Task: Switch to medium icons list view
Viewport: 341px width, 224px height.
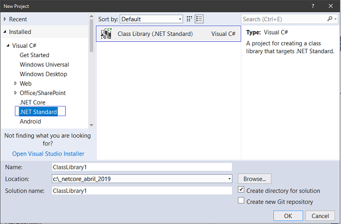Action: 199,19
